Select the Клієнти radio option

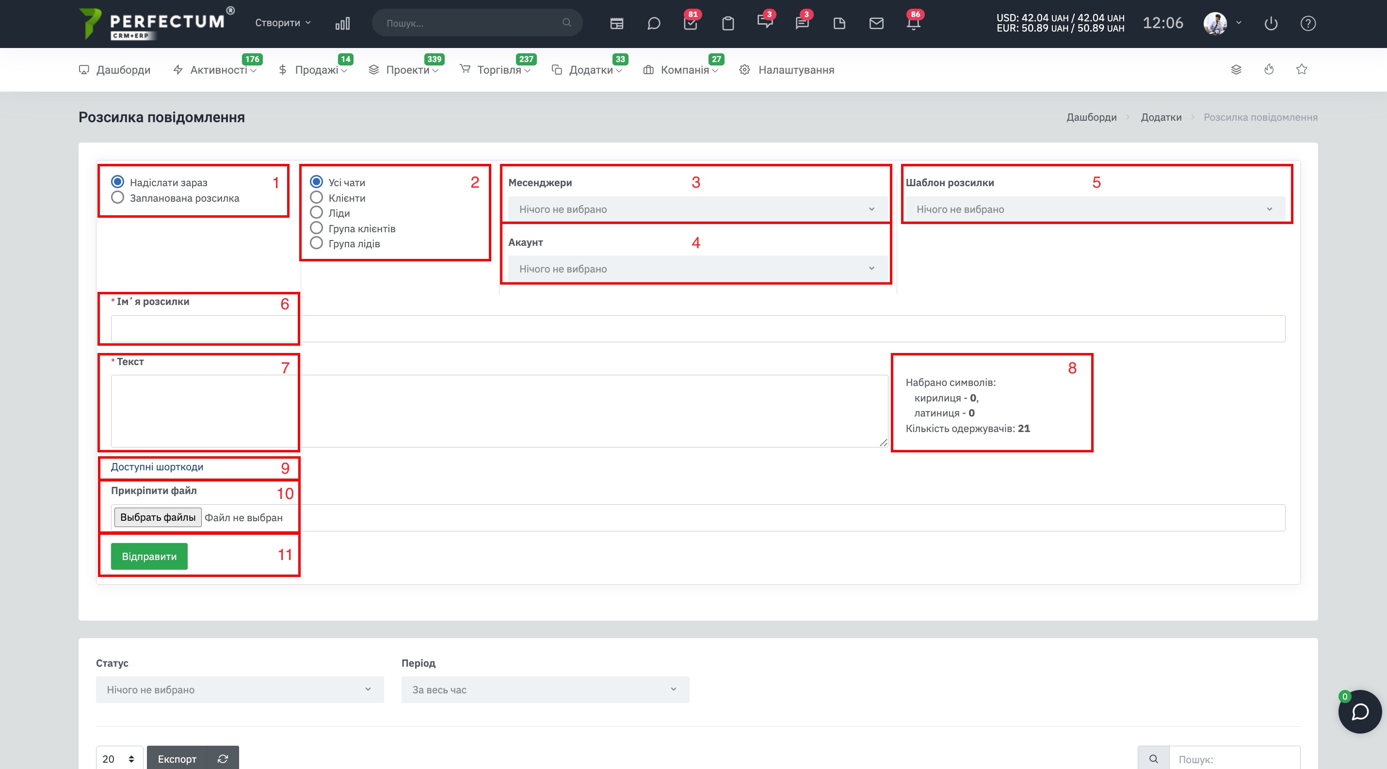[317, 197]
